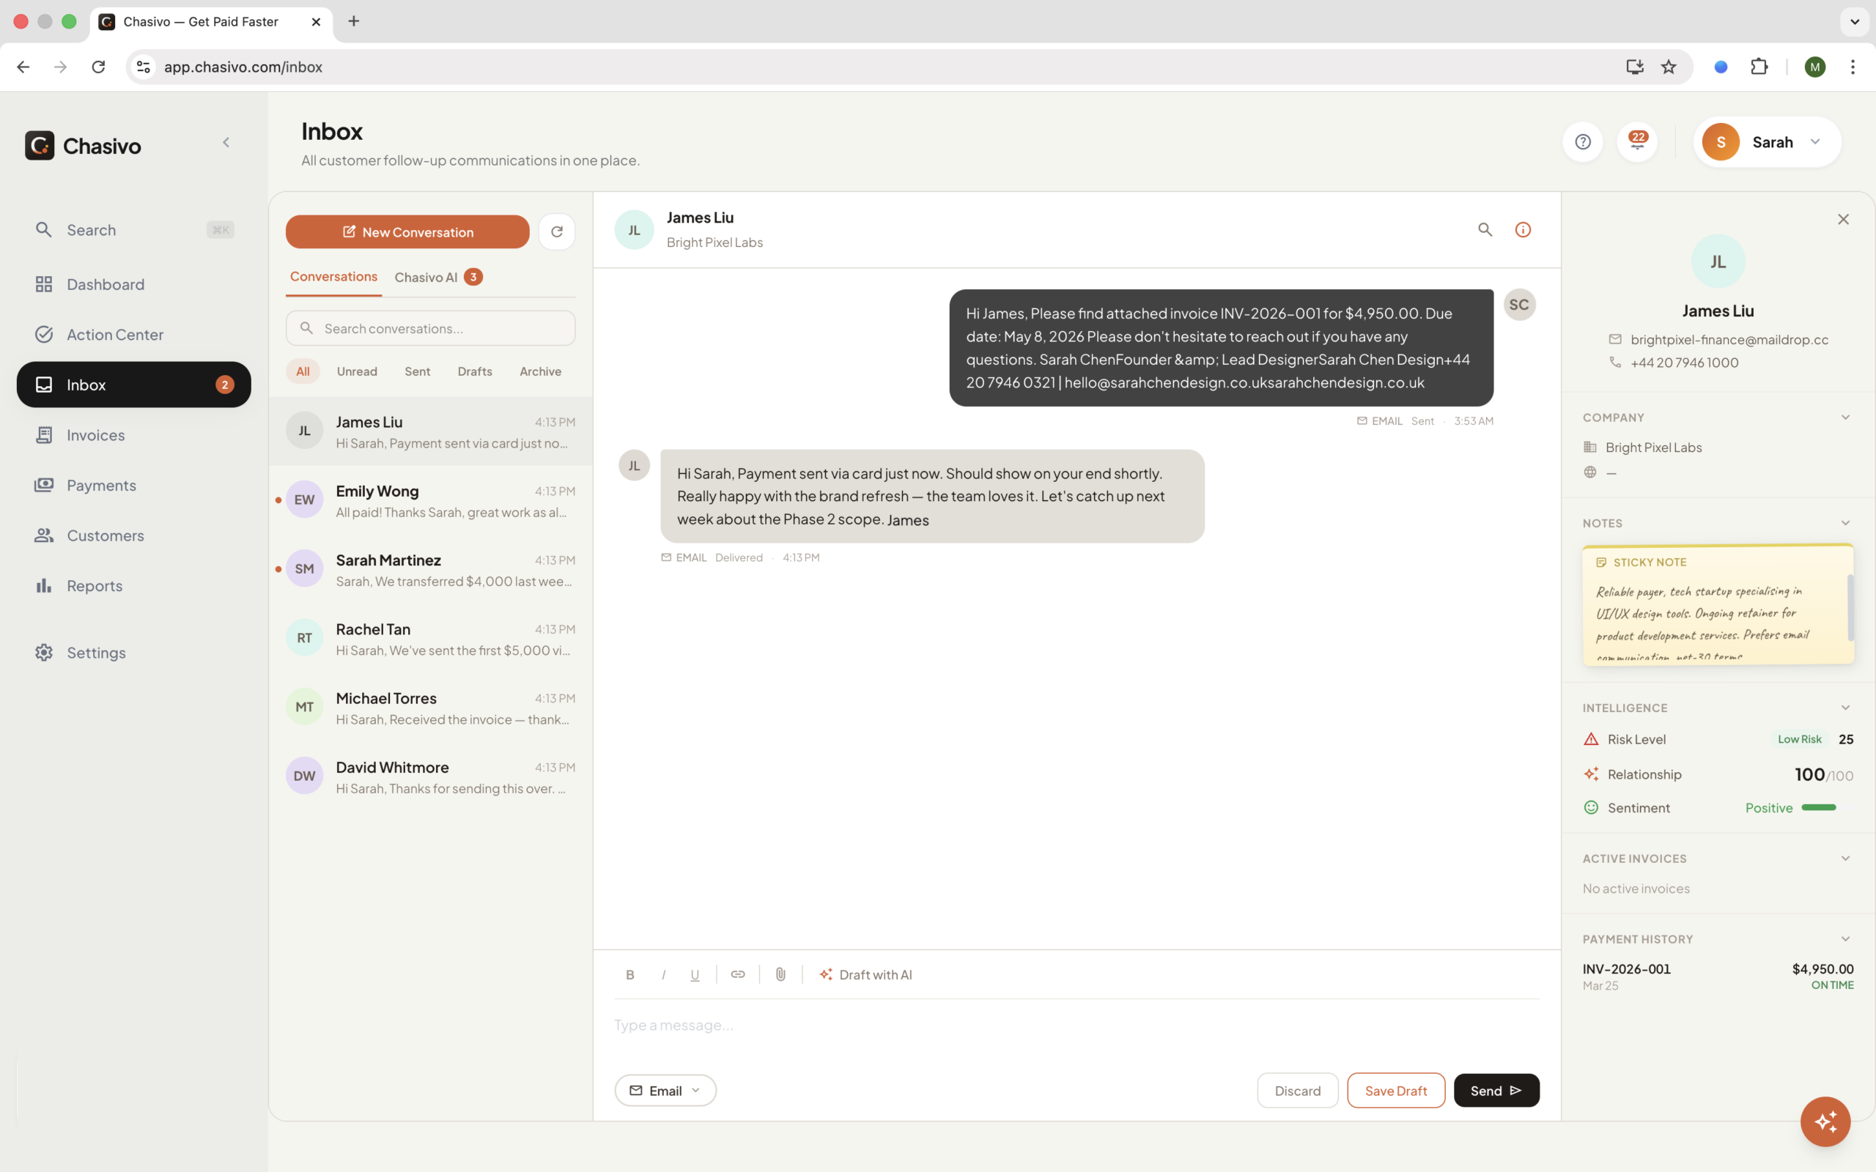Click the sticky note scrollbar
Screen dimensions: 1876x1172
(1850, 608)
